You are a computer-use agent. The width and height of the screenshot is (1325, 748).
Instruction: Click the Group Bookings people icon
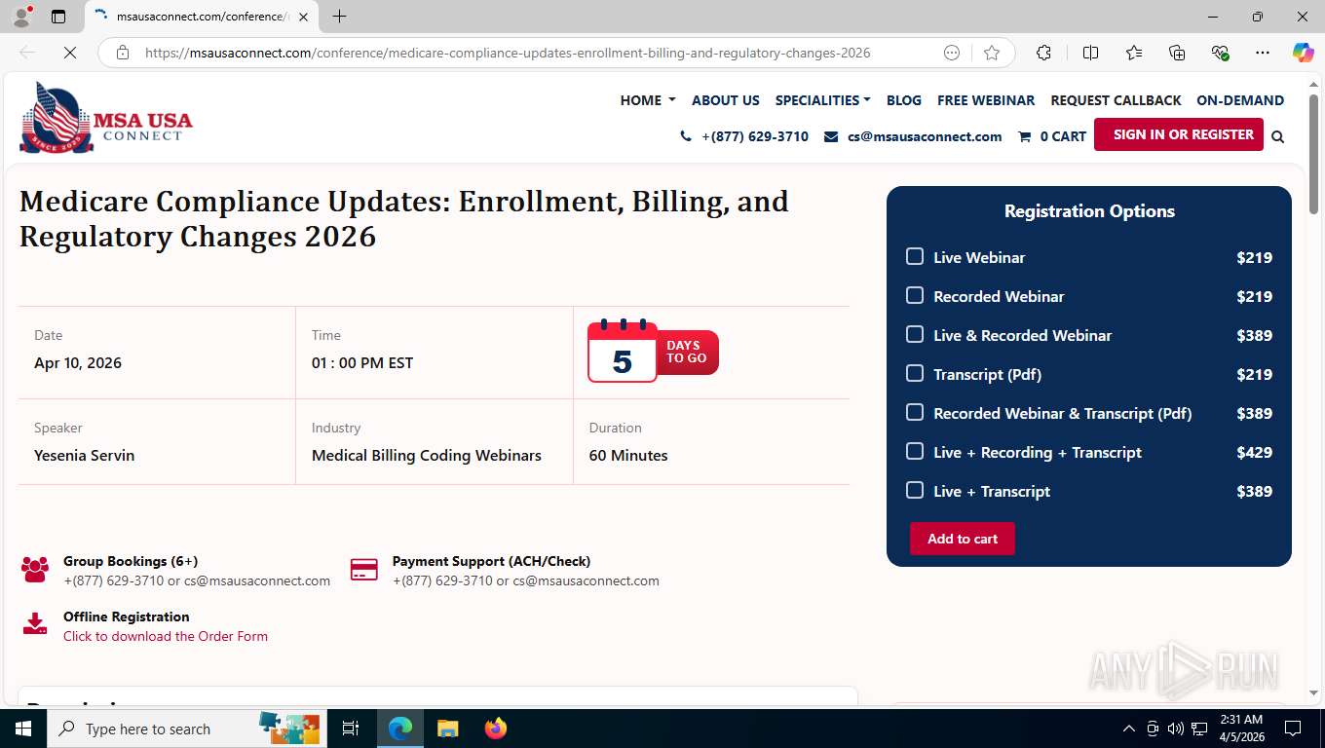pos(35,570)
